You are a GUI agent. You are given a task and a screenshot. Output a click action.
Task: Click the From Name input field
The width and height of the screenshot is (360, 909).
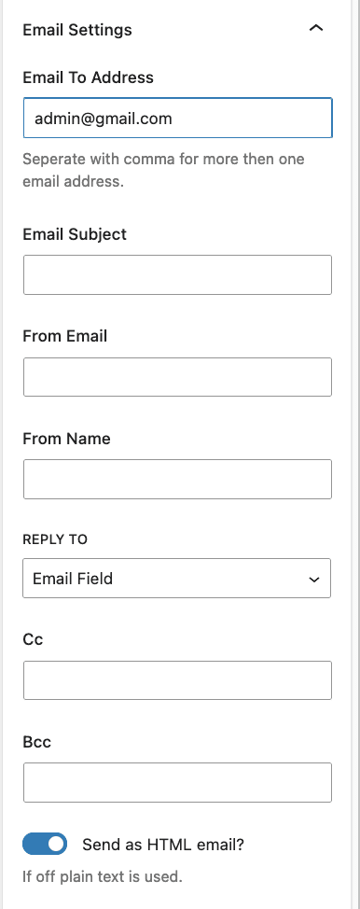pyautogui.click(x=177, y=479)
